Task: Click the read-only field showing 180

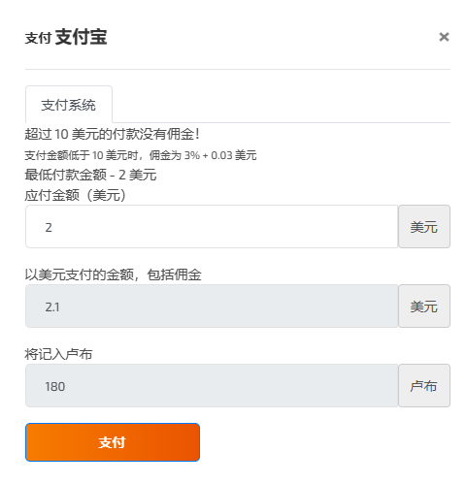Action: pyautogui.click(x=212, y=386)
